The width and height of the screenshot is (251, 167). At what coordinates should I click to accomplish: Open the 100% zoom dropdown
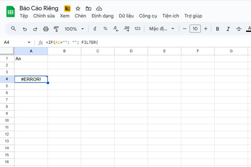pos(74,29)
